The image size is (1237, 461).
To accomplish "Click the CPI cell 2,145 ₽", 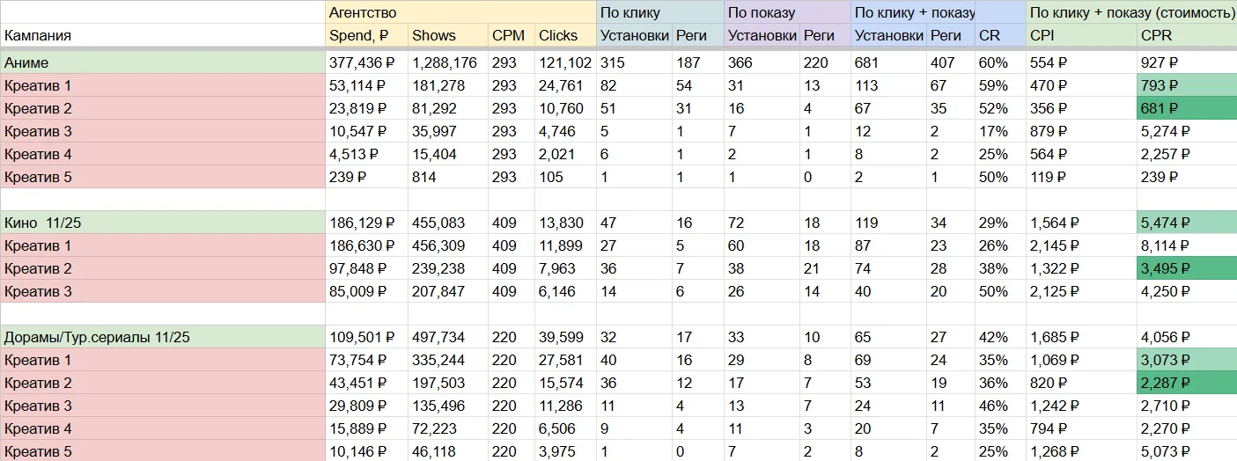I will point(1081,245).
